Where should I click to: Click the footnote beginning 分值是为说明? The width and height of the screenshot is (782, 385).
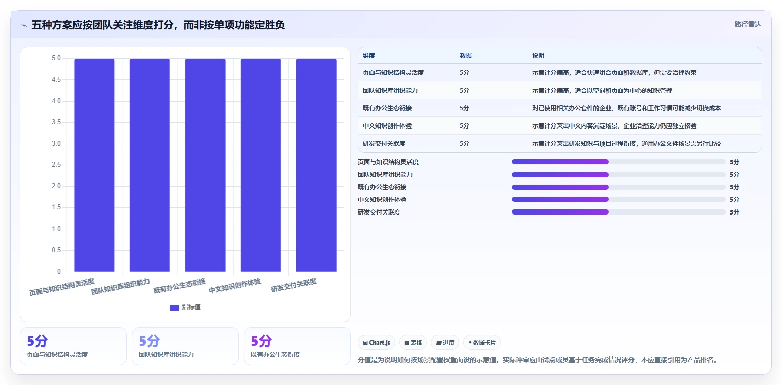[x=537, y=360]
